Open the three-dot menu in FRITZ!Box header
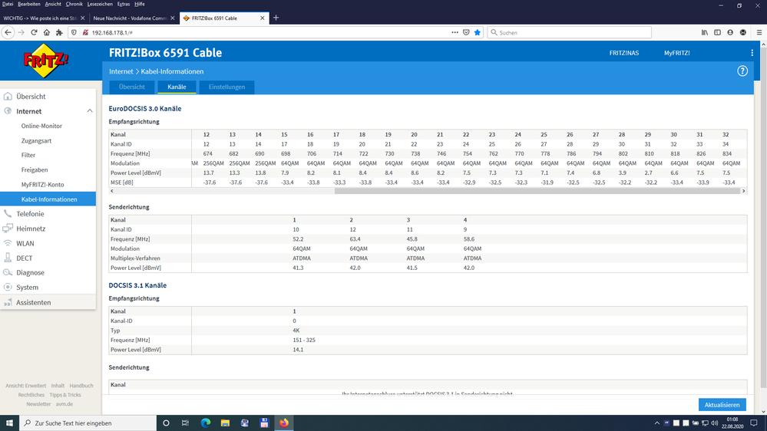This screenshot has height=431, width=767. tap(752, 53)
